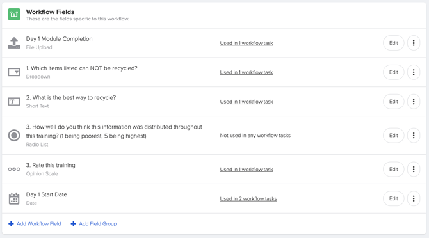Click the short text icon for question 2
This screenshot has width=429, height=238.
click(x=14, y=102)
